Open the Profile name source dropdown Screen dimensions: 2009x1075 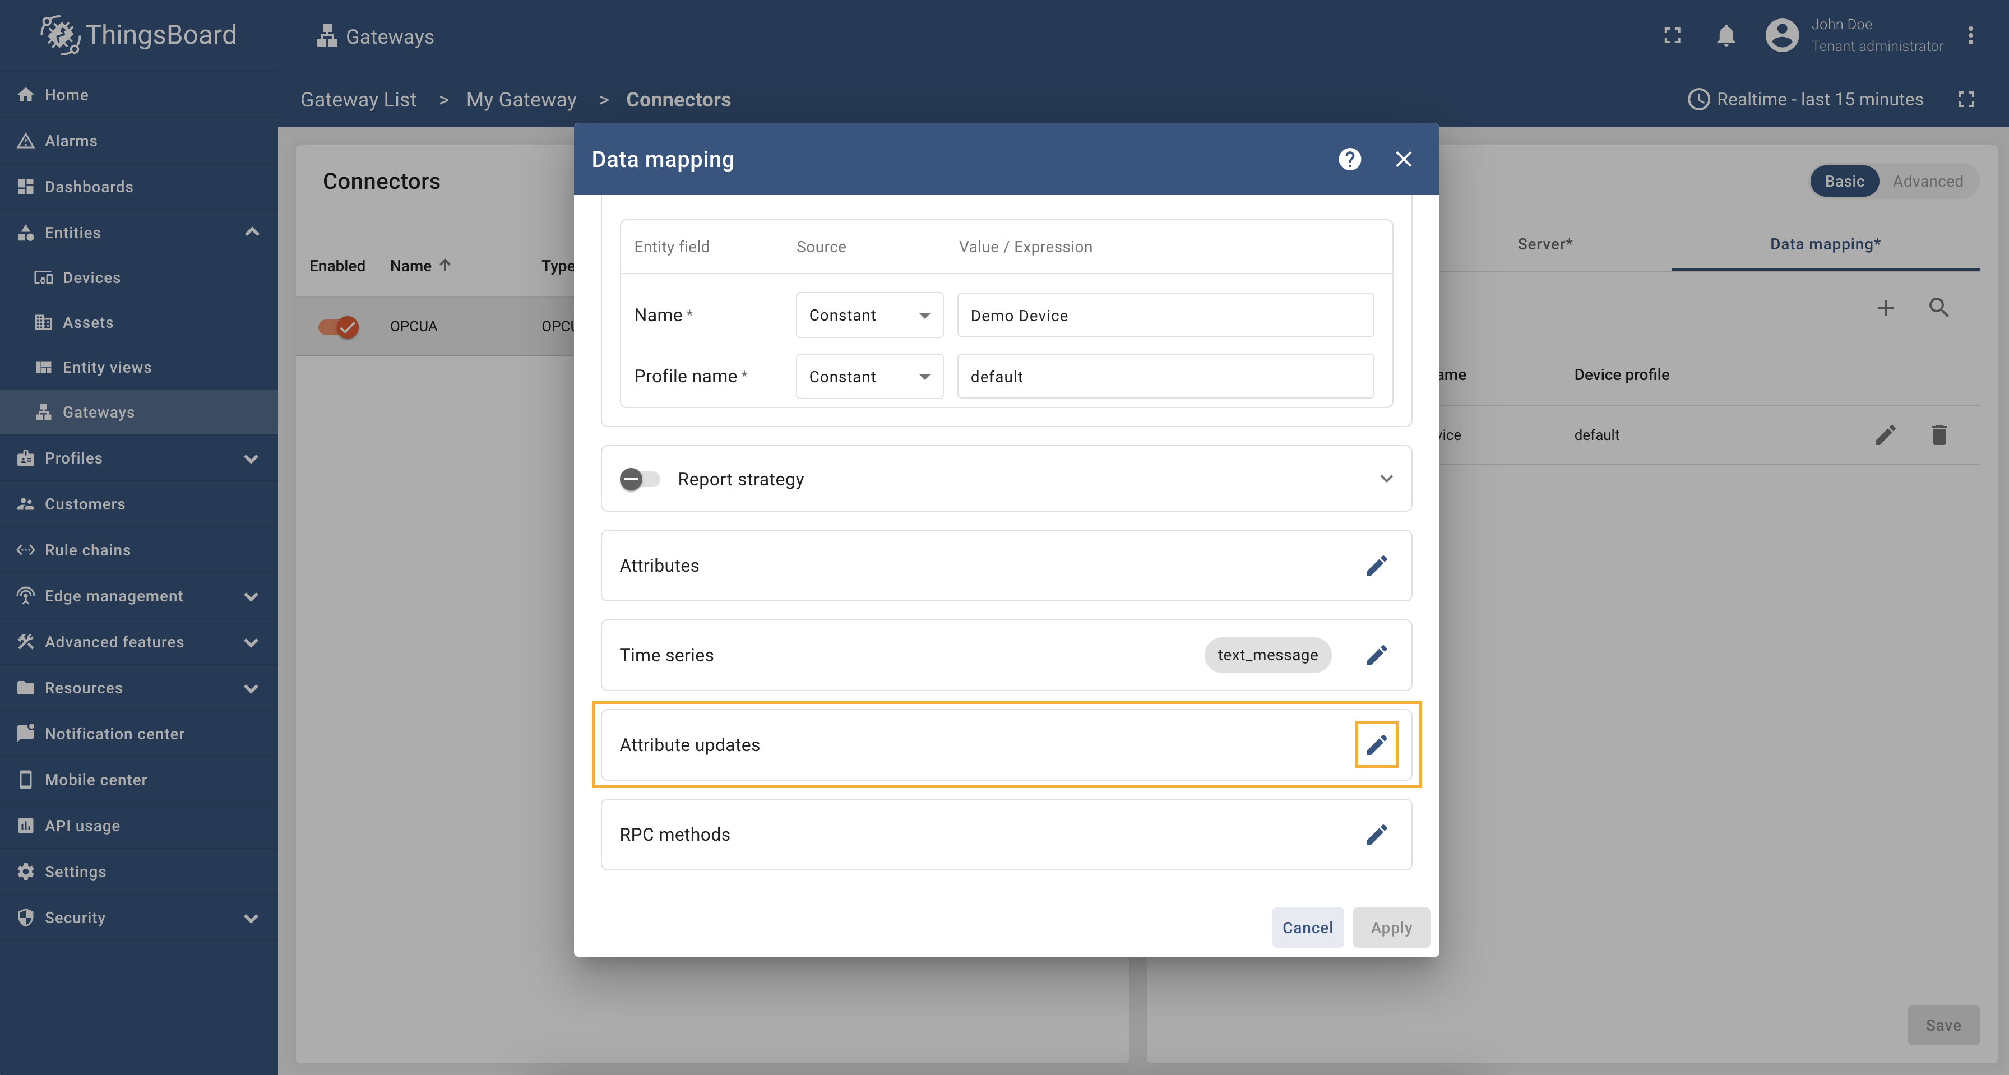[x=869, y=377]
